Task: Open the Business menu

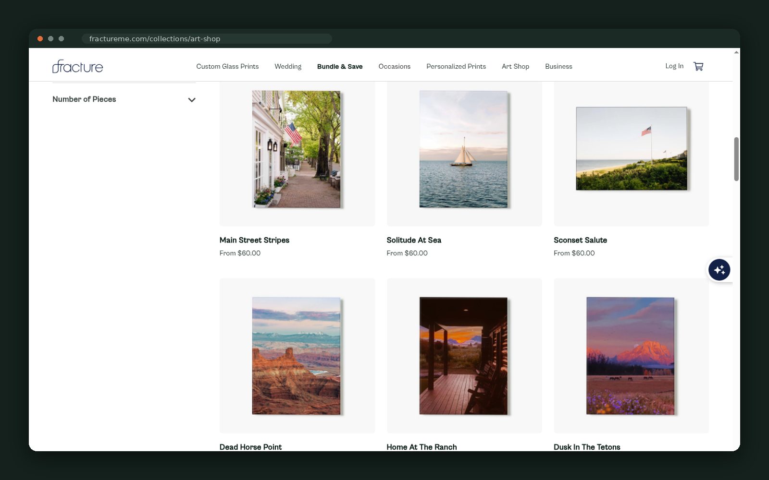Action: coord(558,66)
